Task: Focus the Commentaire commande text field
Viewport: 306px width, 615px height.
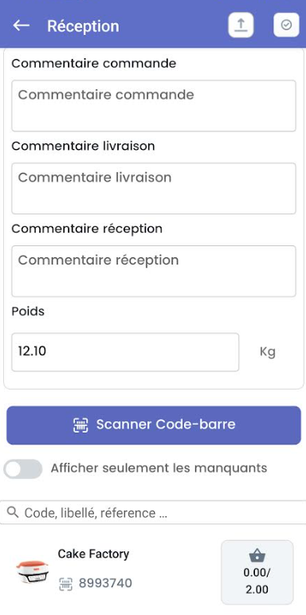Action: pyautogui.click(x=154, y=106)
